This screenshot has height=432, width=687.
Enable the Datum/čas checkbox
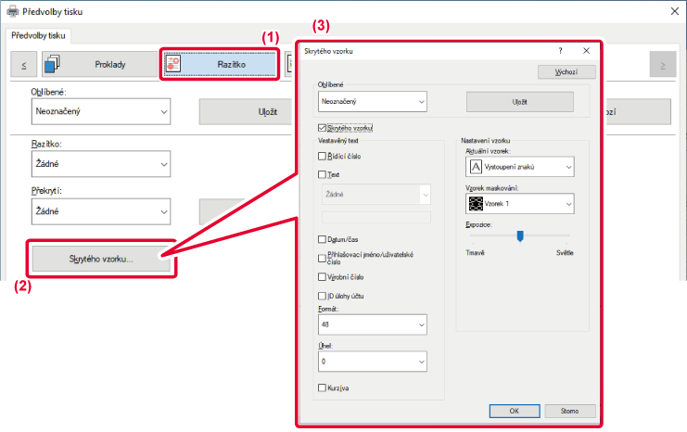point(322,239)
